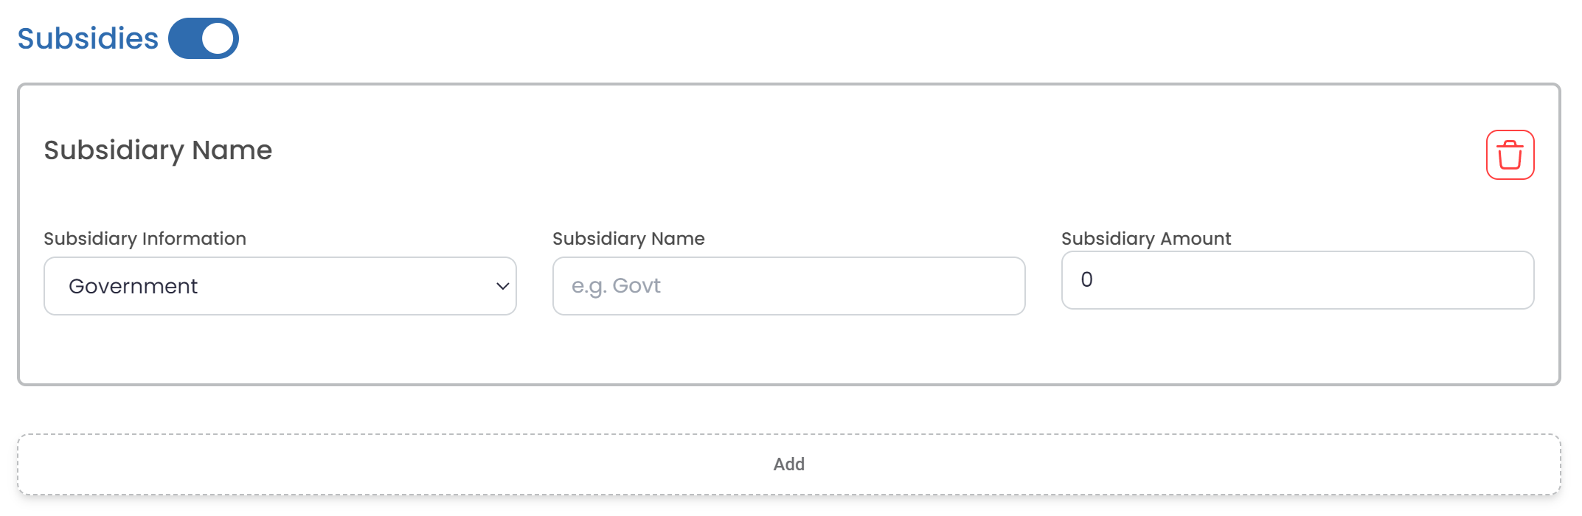The height and width of the screenshot is (516, 1582).
Task: Click the Subsidiary Amount field label
Action: (x=1146, y=239)
